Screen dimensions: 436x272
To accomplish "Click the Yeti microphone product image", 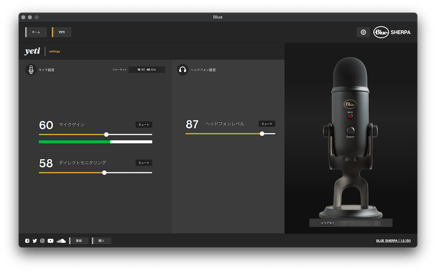I will click(x=351, y=138).
